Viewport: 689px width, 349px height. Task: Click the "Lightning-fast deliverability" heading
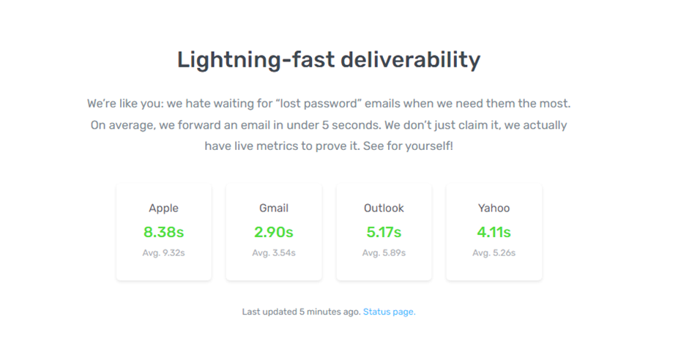click(329, 60)
